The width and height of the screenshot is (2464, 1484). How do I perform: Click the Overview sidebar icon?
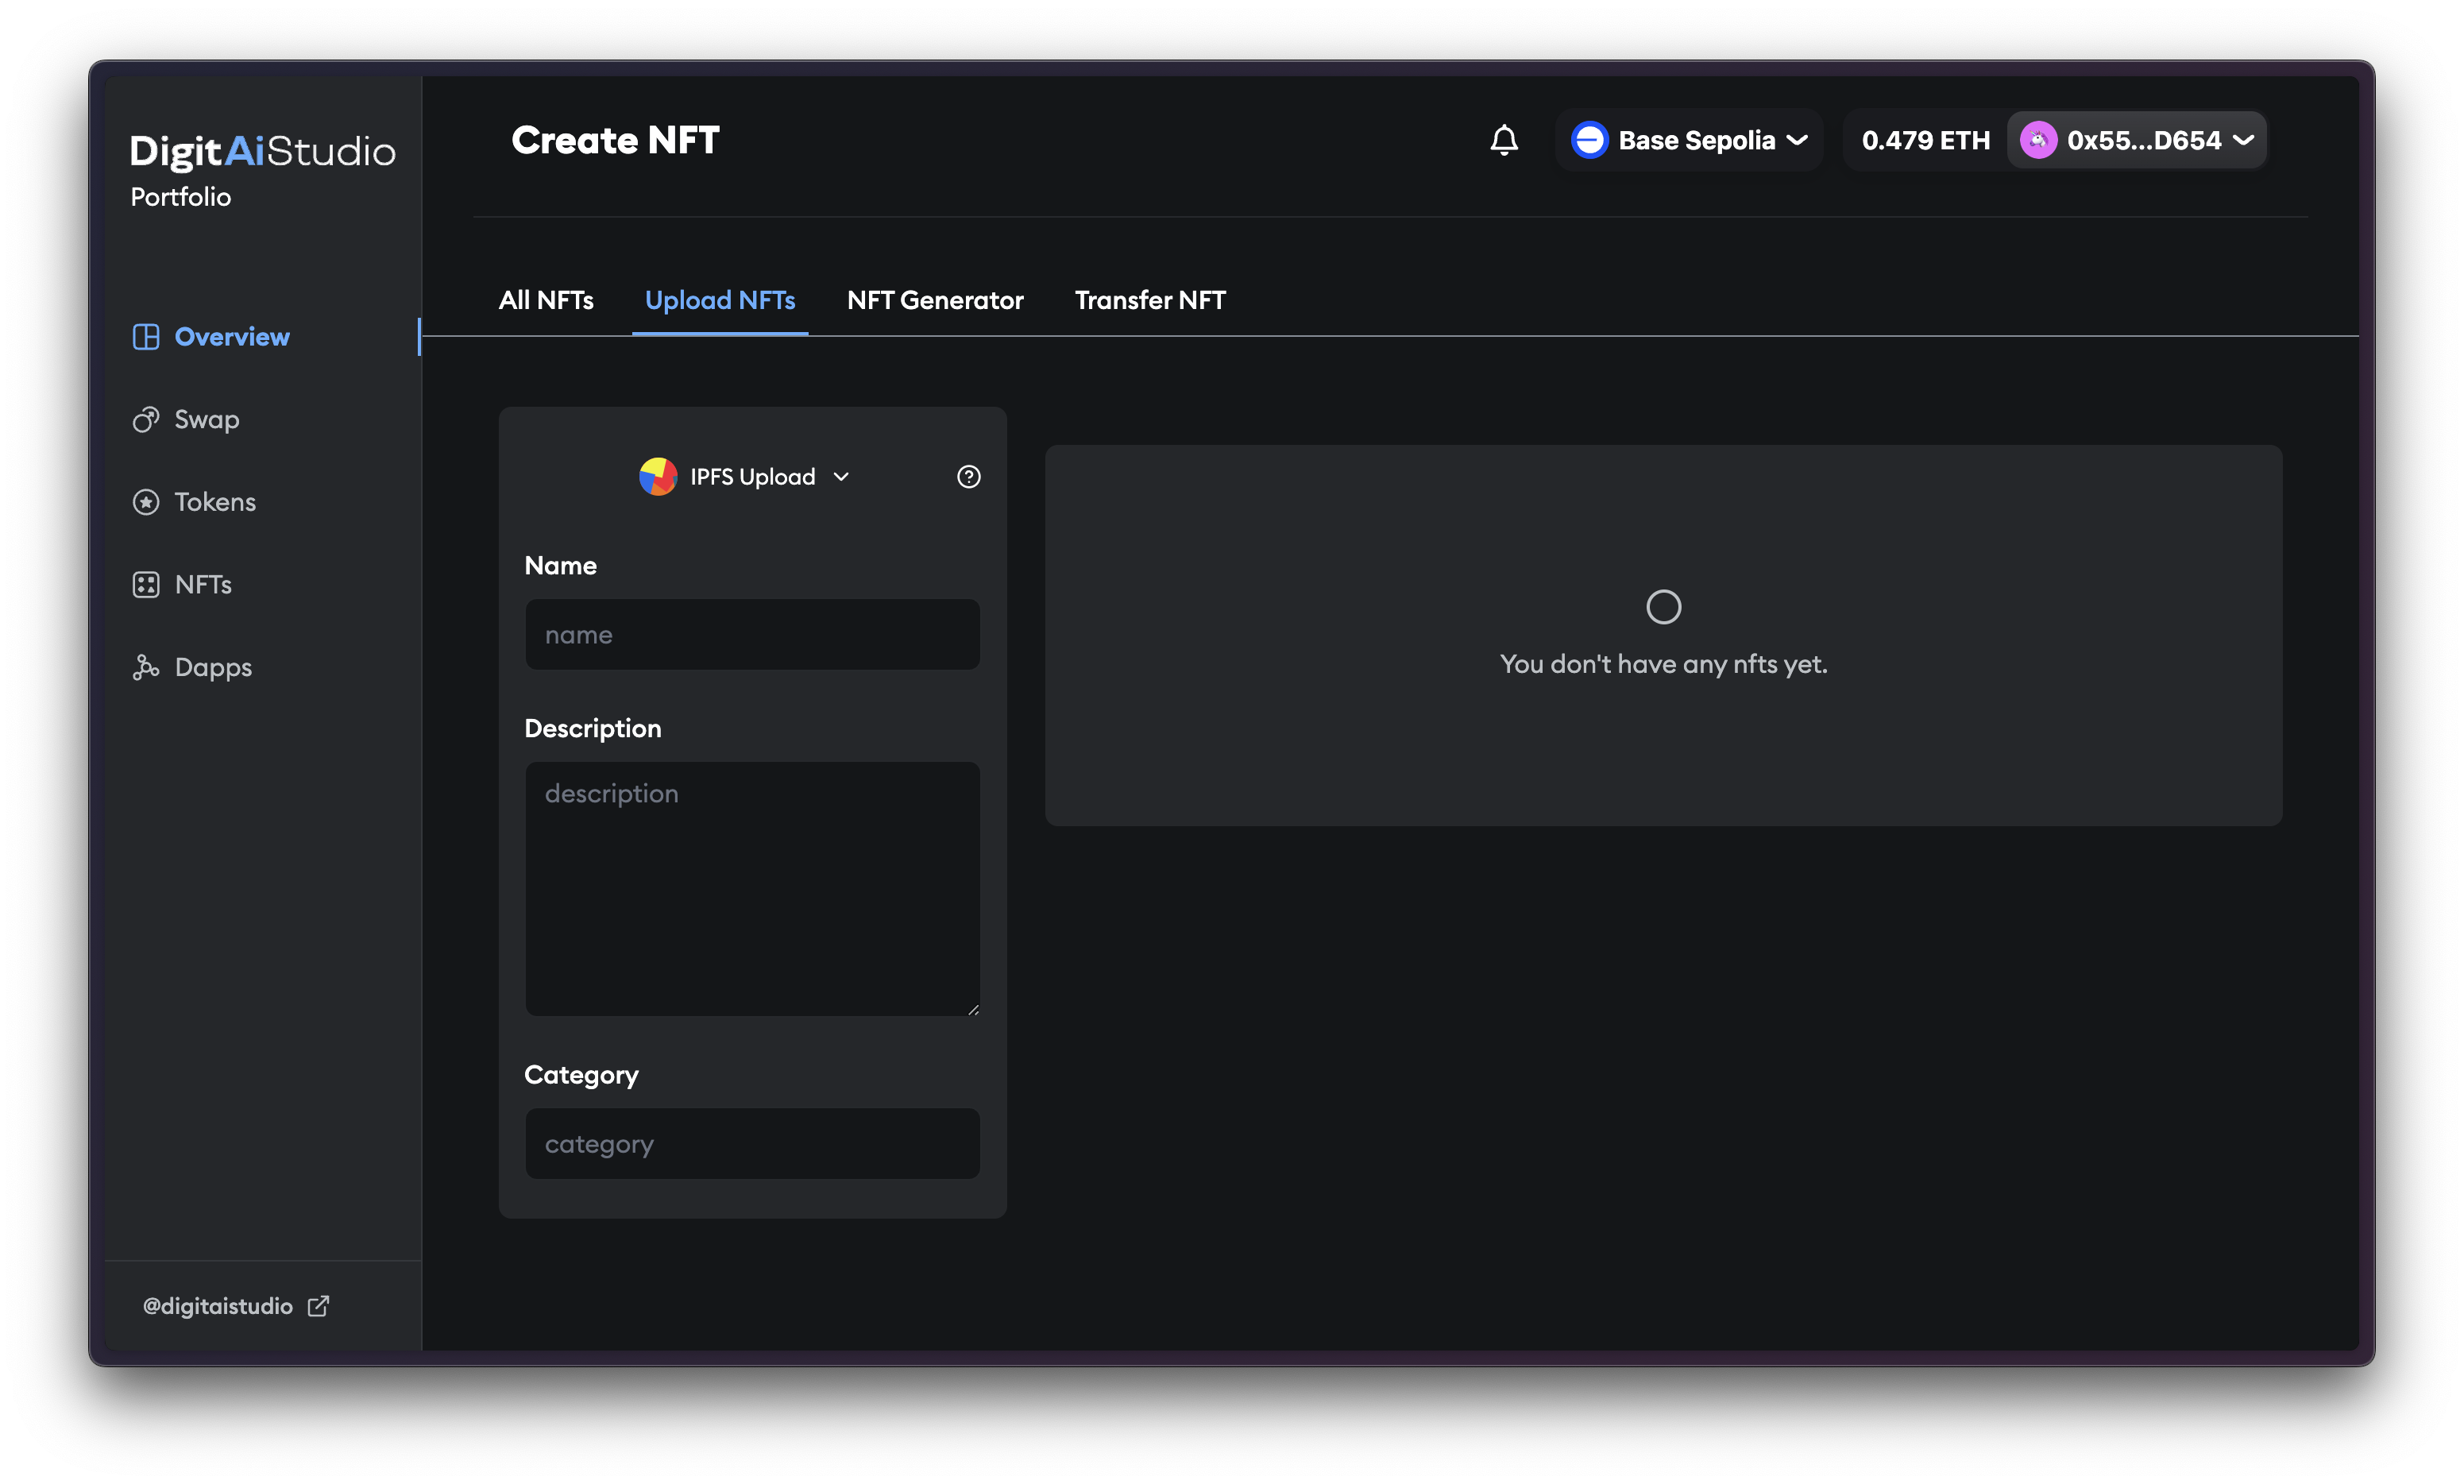146,337
